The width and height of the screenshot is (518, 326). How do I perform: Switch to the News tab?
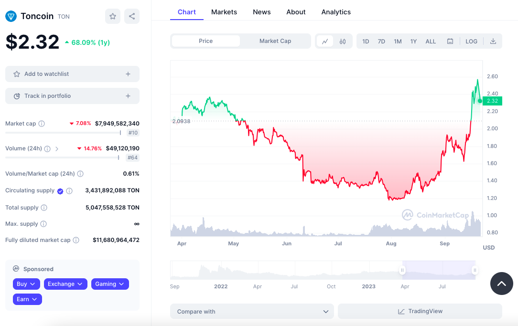click(x=262, y=12)
